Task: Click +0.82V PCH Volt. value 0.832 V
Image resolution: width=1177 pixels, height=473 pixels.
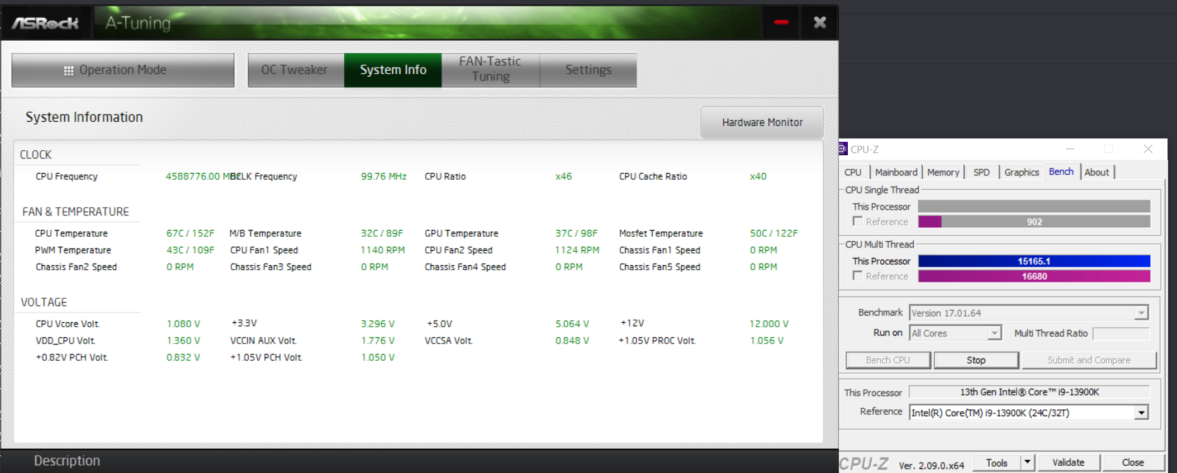Action: (x=183, y=357)
